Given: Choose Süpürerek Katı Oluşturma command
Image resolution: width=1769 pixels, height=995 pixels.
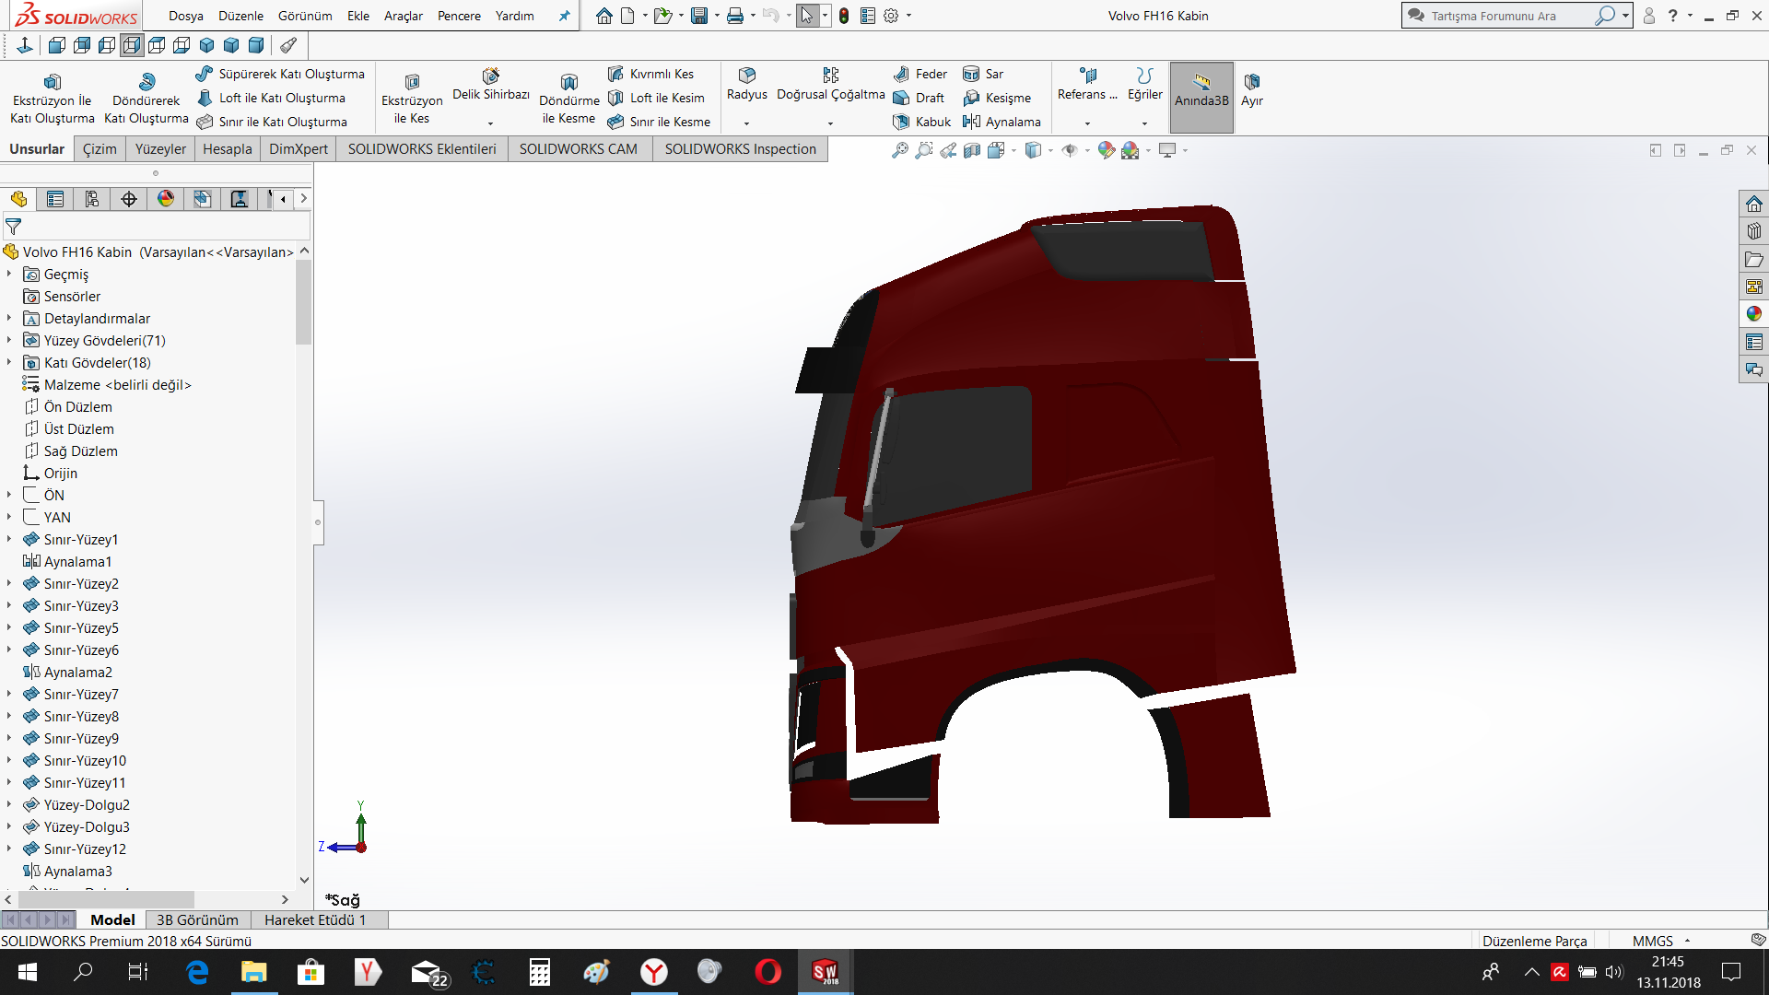Looking at the screenshot, I should (280, 74).
